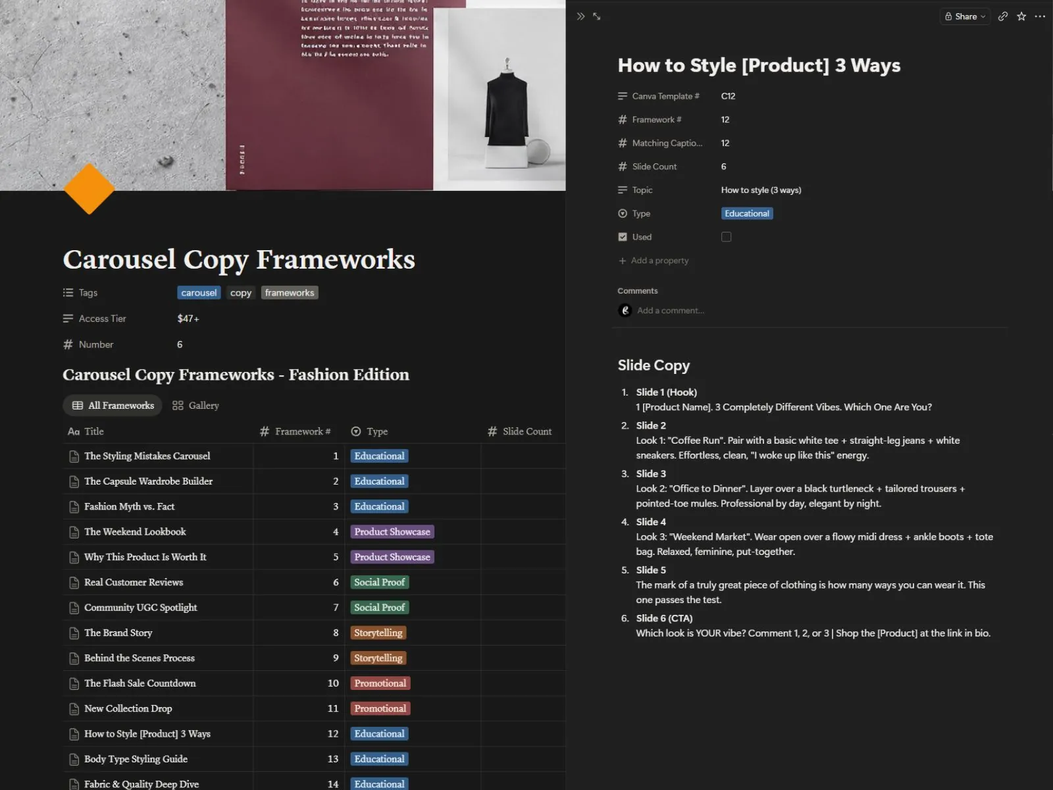The image size is (1053, 790).
Task: Open How to Style [Product] 3 Ways row
Action: click(147, 734)
